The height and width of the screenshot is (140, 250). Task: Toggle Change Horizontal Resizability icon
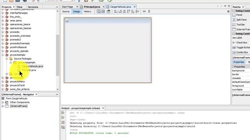click(x=144, y=11)
